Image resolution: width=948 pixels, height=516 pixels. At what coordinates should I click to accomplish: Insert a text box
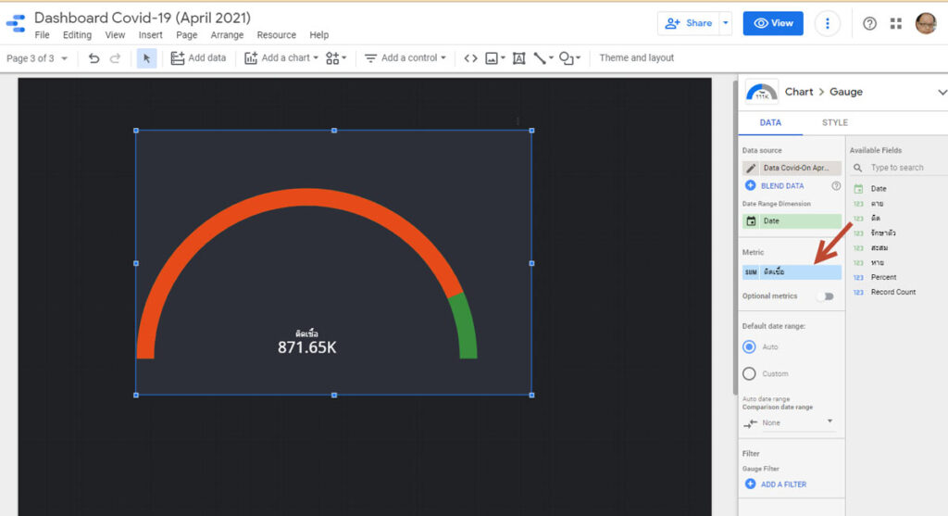518,58
